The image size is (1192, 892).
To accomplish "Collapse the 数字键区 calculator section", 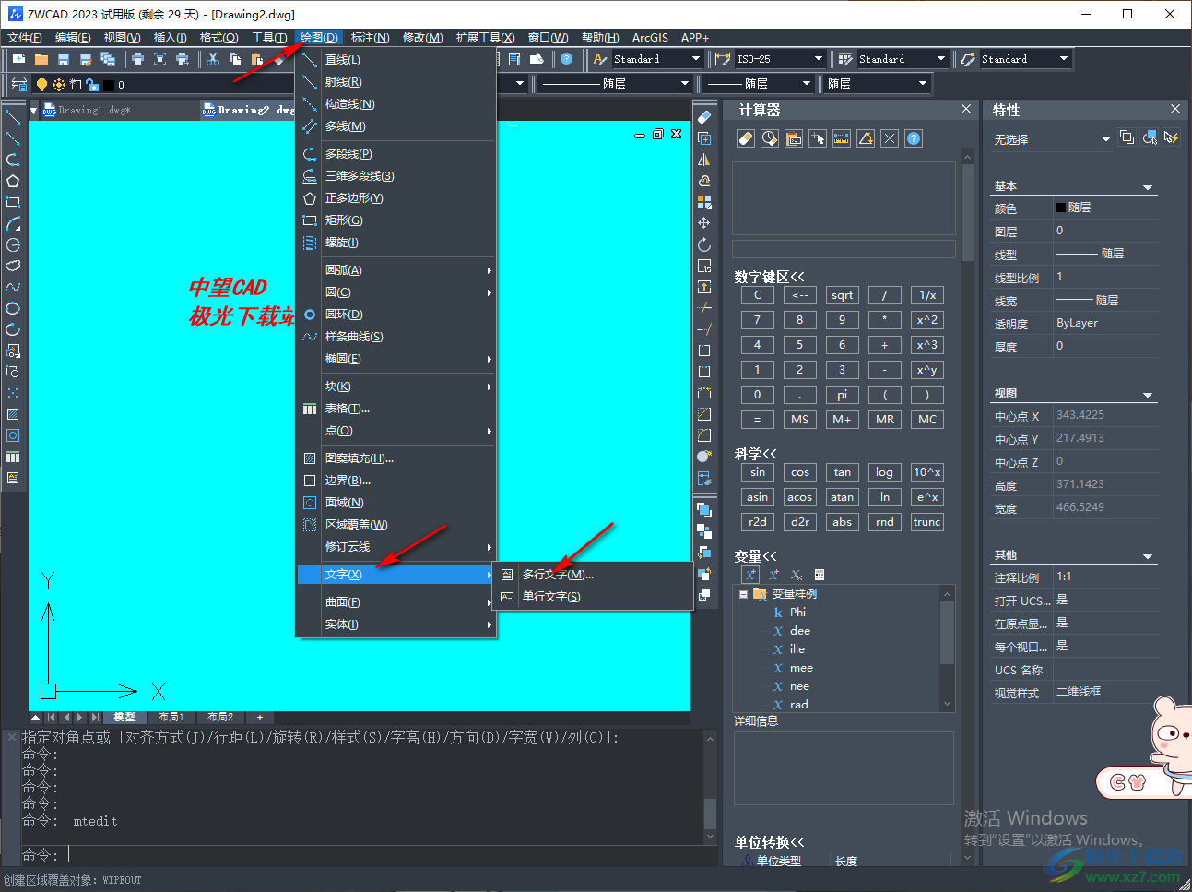I will [769, 277].
